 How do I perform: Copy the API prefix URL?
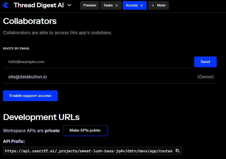tap(177, 151)
